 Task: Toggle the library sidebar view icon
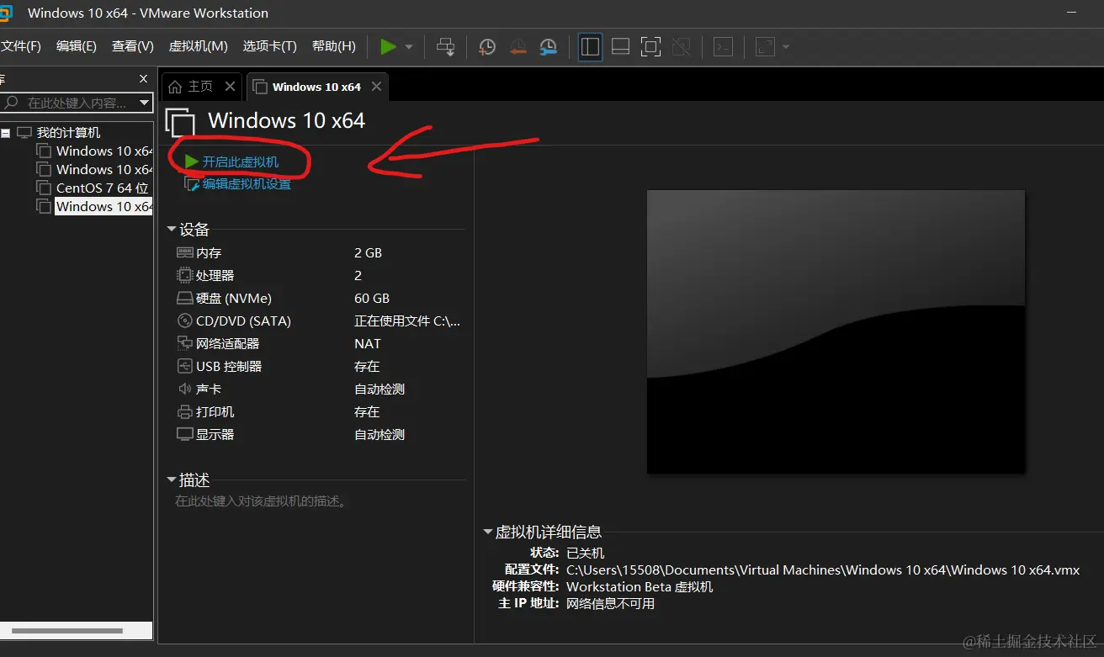click(591, 47)
